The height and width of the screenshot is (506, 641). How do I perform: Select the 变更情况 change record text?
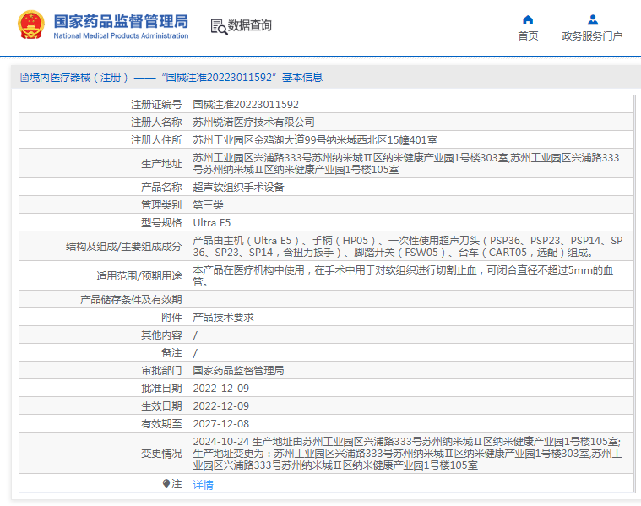coord(408,454)
